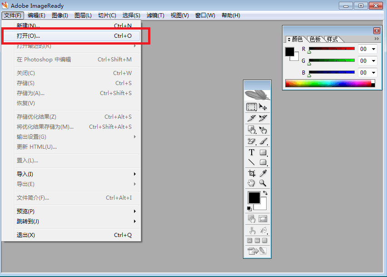Image resolution: width=387 pixels, height=277 pixels.
Task: Close the color panel
Action: coord(377,30)
